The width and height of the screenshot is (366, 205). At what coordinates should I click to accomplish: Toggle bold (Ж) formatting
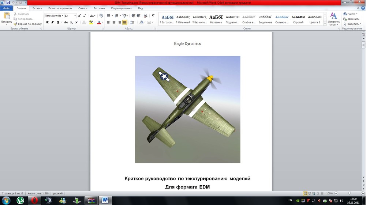(x=47, y=22)
